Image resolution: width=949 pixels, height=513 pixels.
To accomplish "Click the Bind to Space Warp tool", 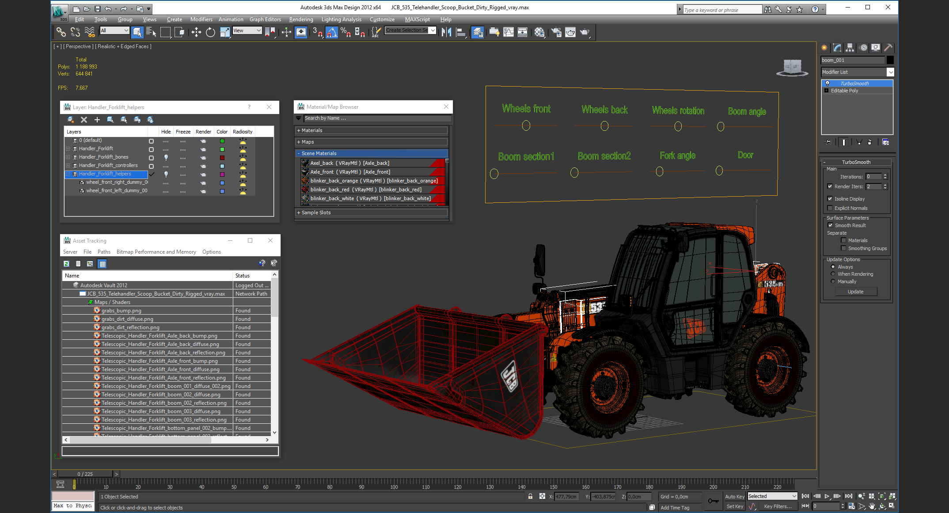I will click(x=90, y=32).
